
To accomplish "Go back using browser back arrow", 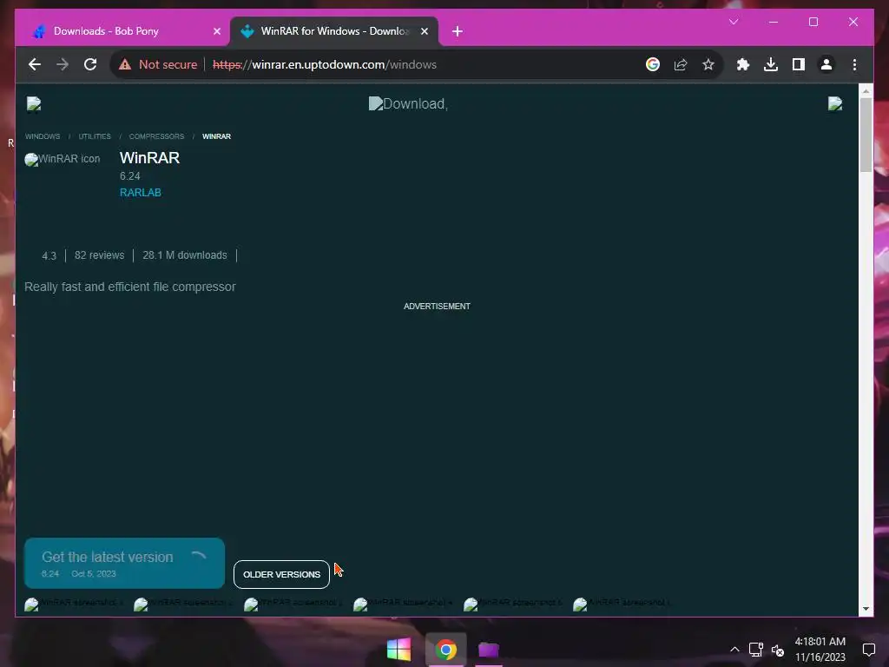I will 35,64.
